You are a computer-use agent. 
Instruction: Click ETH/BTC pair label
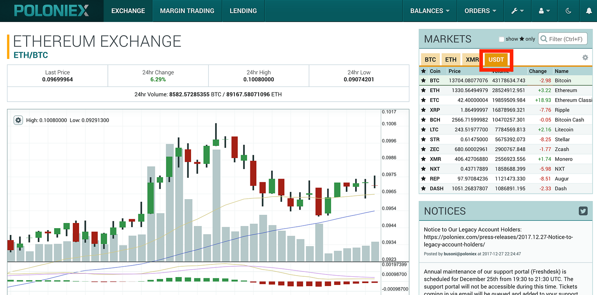coord(31,55)
